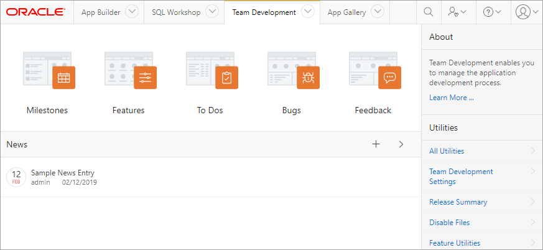Open the Milestones icon
This screenshot has width=543, height=250.
click(x=49, y=70)
